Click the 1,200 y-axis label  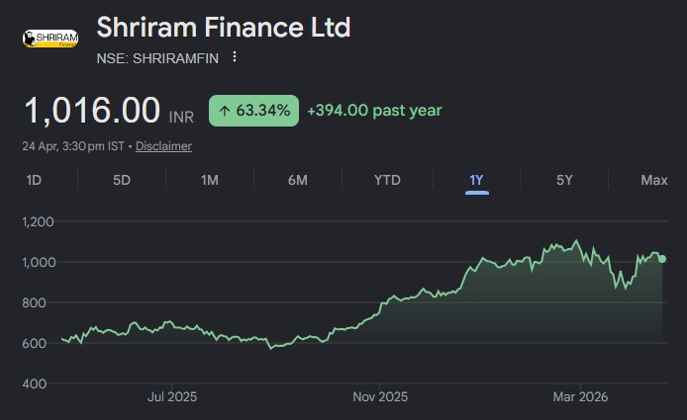point(39,221)
